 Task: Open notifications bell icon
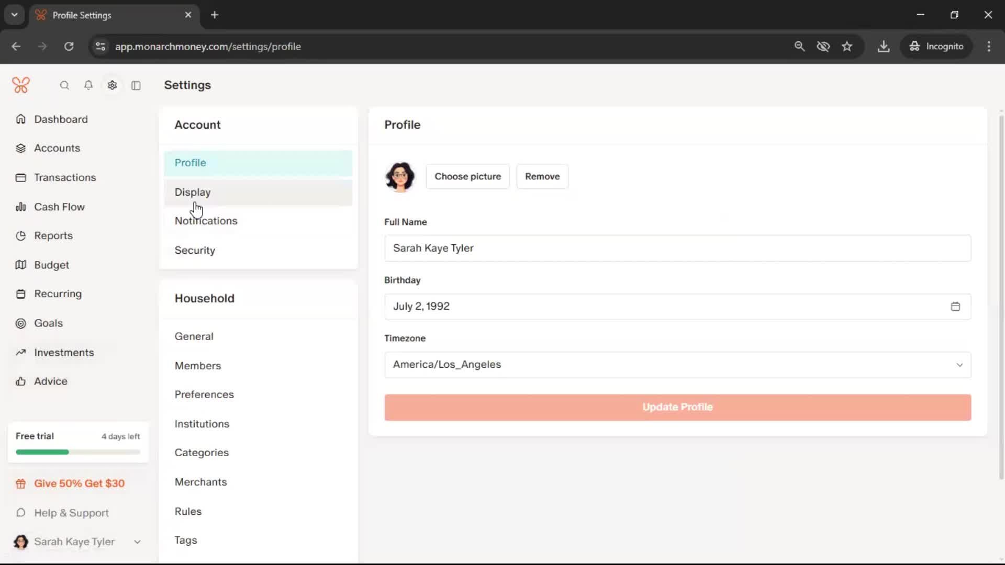pyautogui.click(x=88, y=85)
